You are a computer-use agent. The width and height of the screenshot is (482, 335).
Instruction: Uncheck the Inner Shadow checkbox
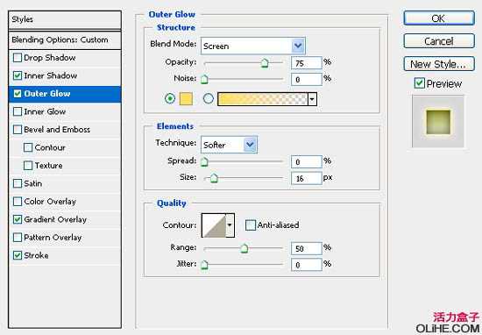tap(18, 75)
